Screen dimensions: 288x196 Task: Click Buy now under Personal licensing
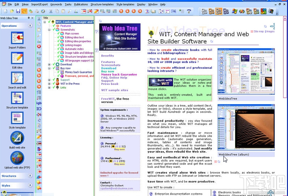[x=119, y=149]
